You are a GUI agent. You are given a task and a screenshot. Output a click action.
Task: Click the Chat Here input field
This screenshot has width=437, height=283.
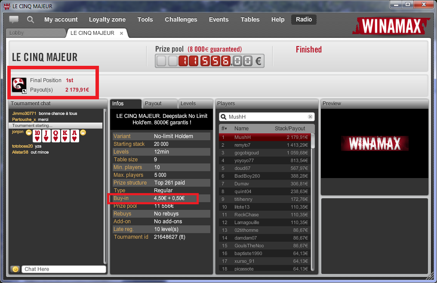coord(64,269)
